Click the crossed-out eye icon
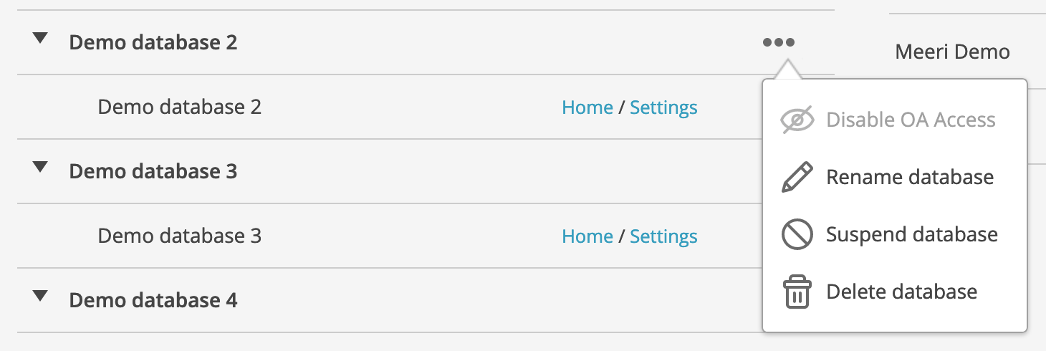Viewport: 1046px width, 351px height. click(797, 120)
